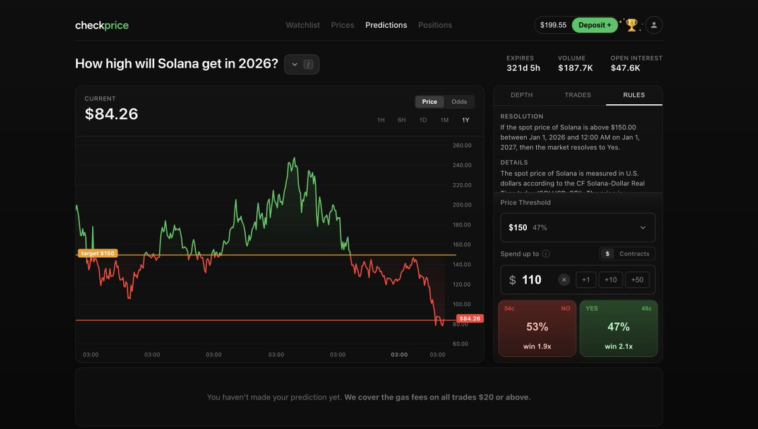Viewport: 758px width, 429px height.
Task: Click the 'How high will Solana get in 2026?' title
Action: 176,64
